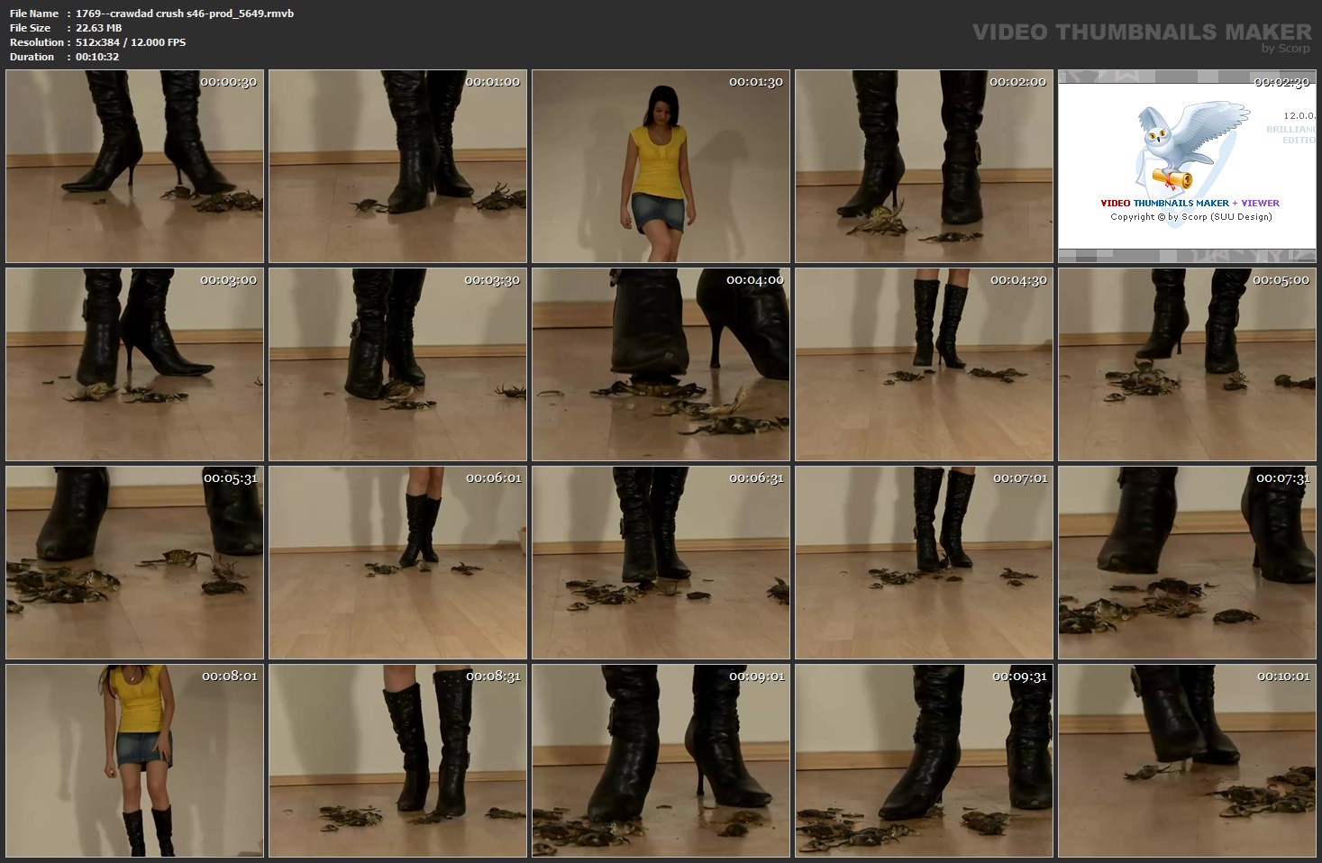Choose the frame marked 00:08:31
This screenshot has width=1322, height=863.
[398, 761]
